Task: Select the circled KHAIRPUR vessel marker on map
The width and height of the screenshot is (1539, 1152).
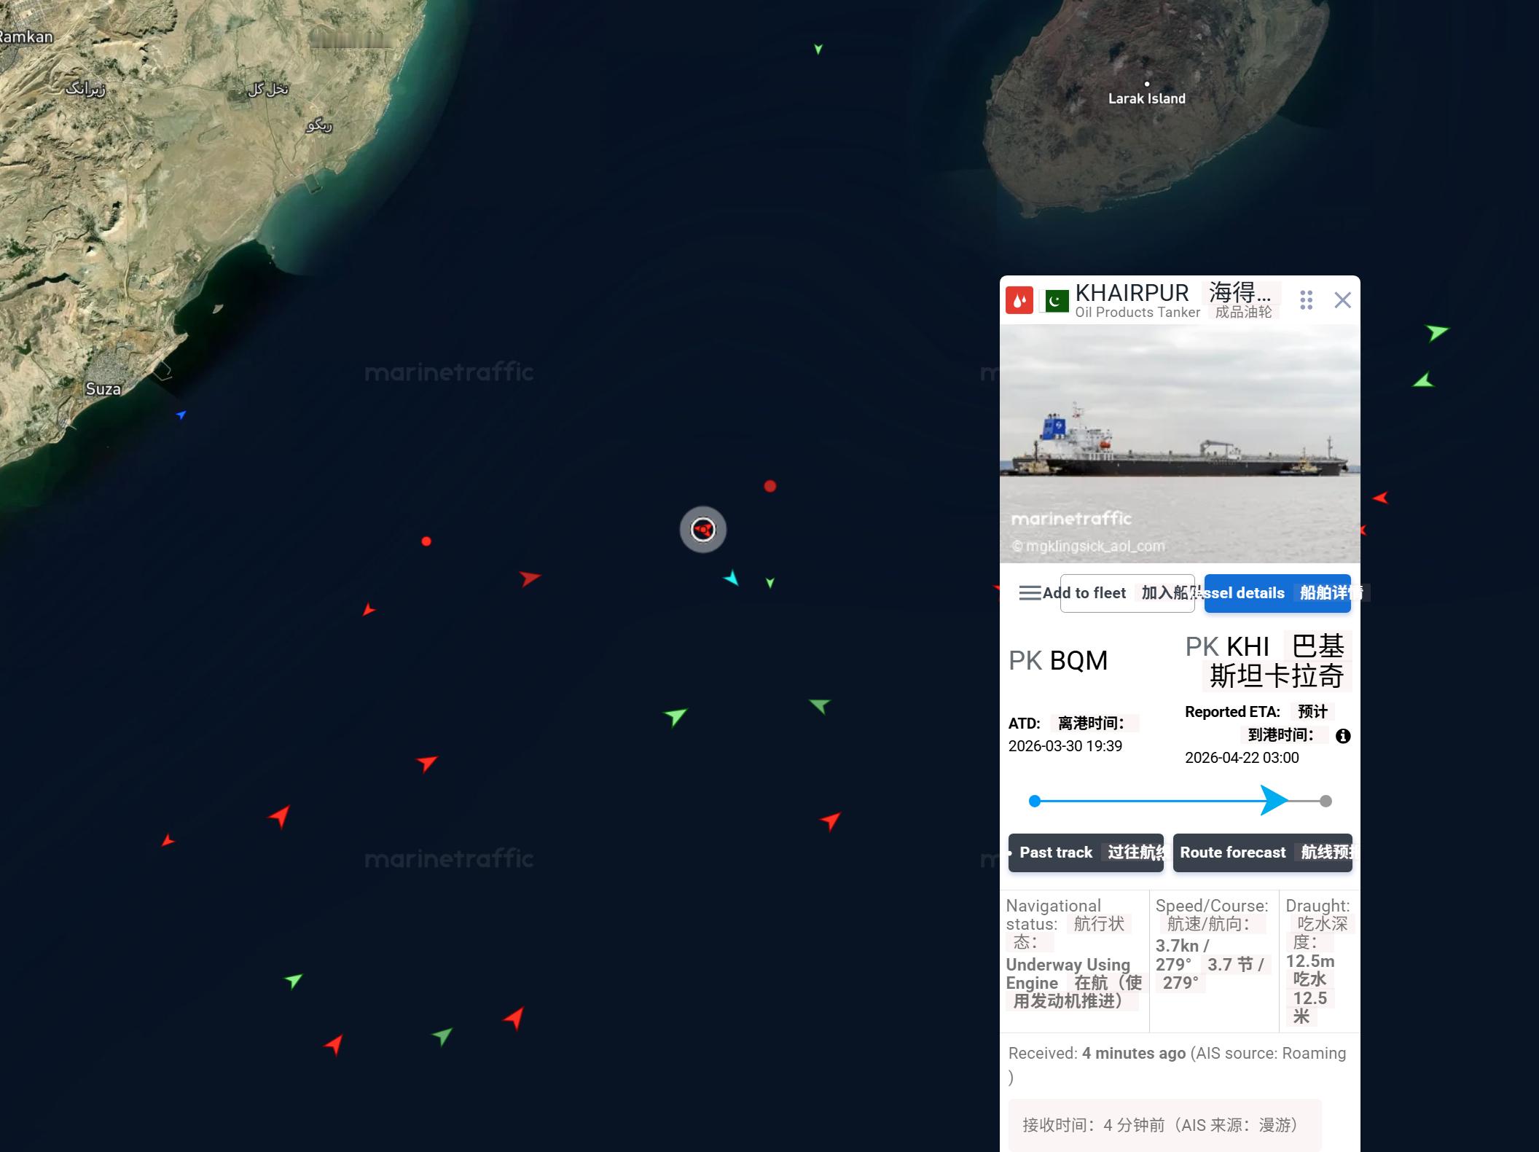Action: 703,530
